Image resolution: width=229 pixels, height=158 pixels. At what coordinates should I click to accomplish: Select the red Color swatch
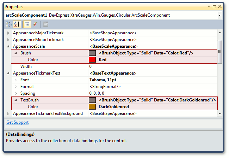[x=92, y=60]
